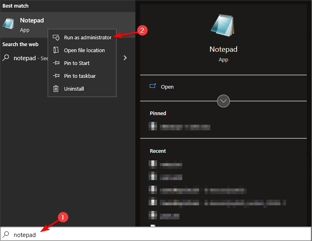
Task: Choose Uninstall from the context menu
Action: click(82, 89)
